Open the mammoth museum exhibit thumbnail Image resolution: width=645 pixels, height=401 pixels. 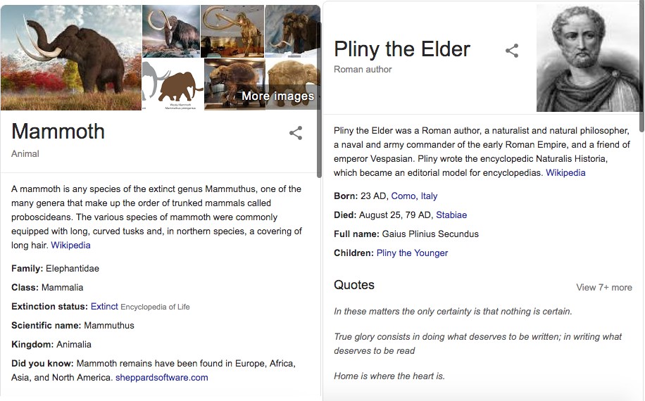(234, 84)
